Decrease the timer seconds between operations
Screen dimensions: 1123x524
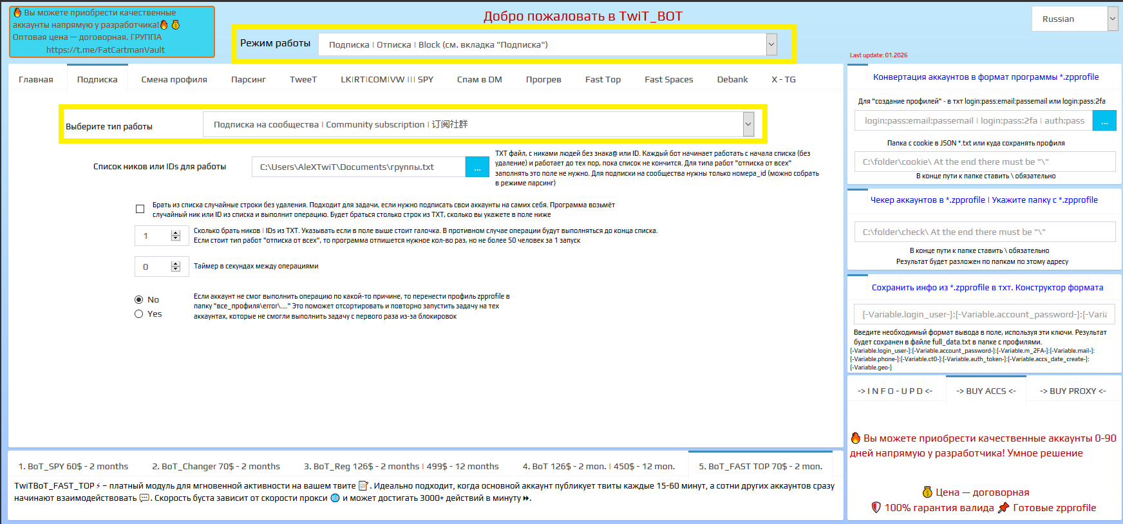click(176, 270)
